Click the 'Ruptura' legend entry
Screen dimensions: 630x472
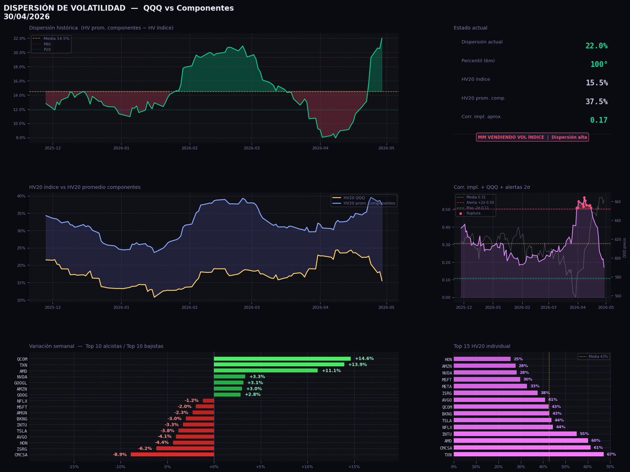point(469,213)
